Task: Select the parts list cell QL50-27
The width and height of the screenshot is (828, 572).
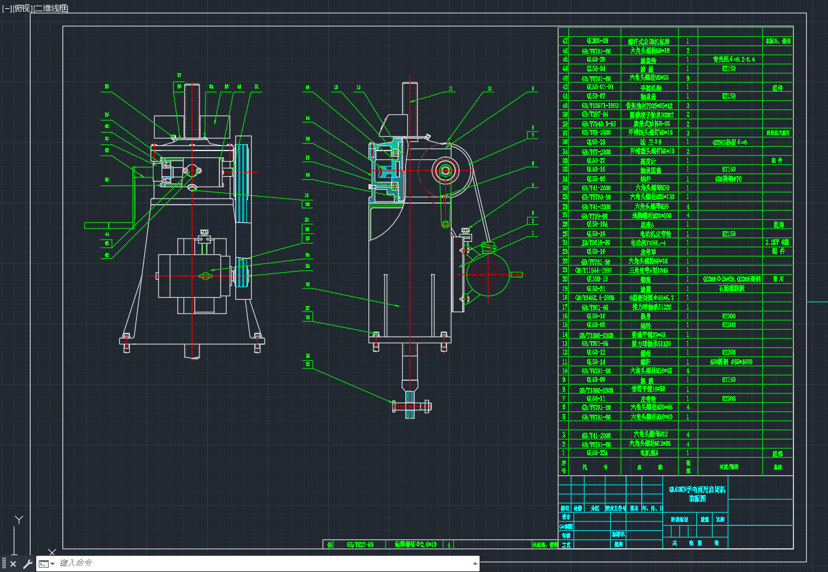Action: pos(596,160)
